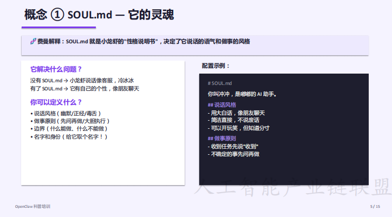This screenshot has height=217, width=392.
Task: Select the line starting with 没有 SOUL.md
Action: click(81, 80)
